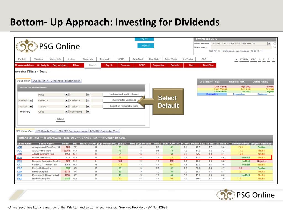
Task: Open the second row first select dropdown
Action: click(x=31, y=100)
